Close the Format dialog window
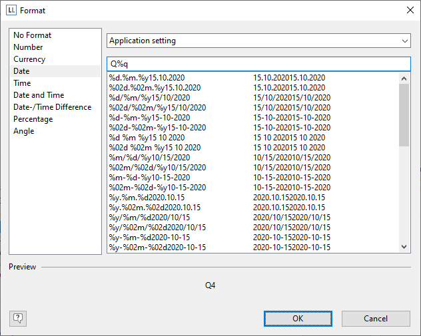This screenshot has height=336, width=421. (x=409, y=11)
